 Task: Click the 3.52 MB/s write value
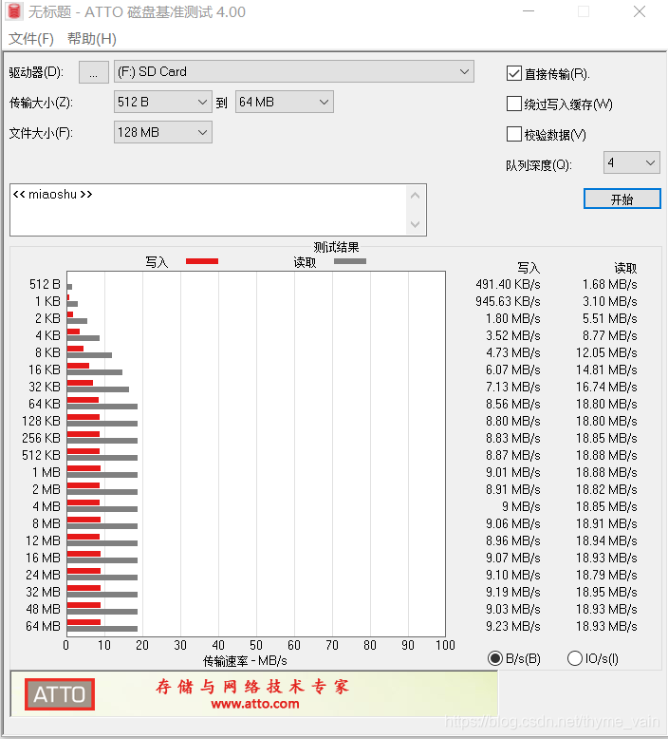coord(513,336)
